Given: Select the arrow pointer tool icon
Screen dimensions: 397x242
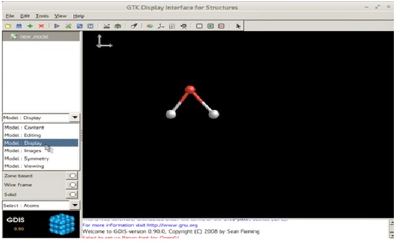Looking at the screenshot, I should [x=238, y=26].
